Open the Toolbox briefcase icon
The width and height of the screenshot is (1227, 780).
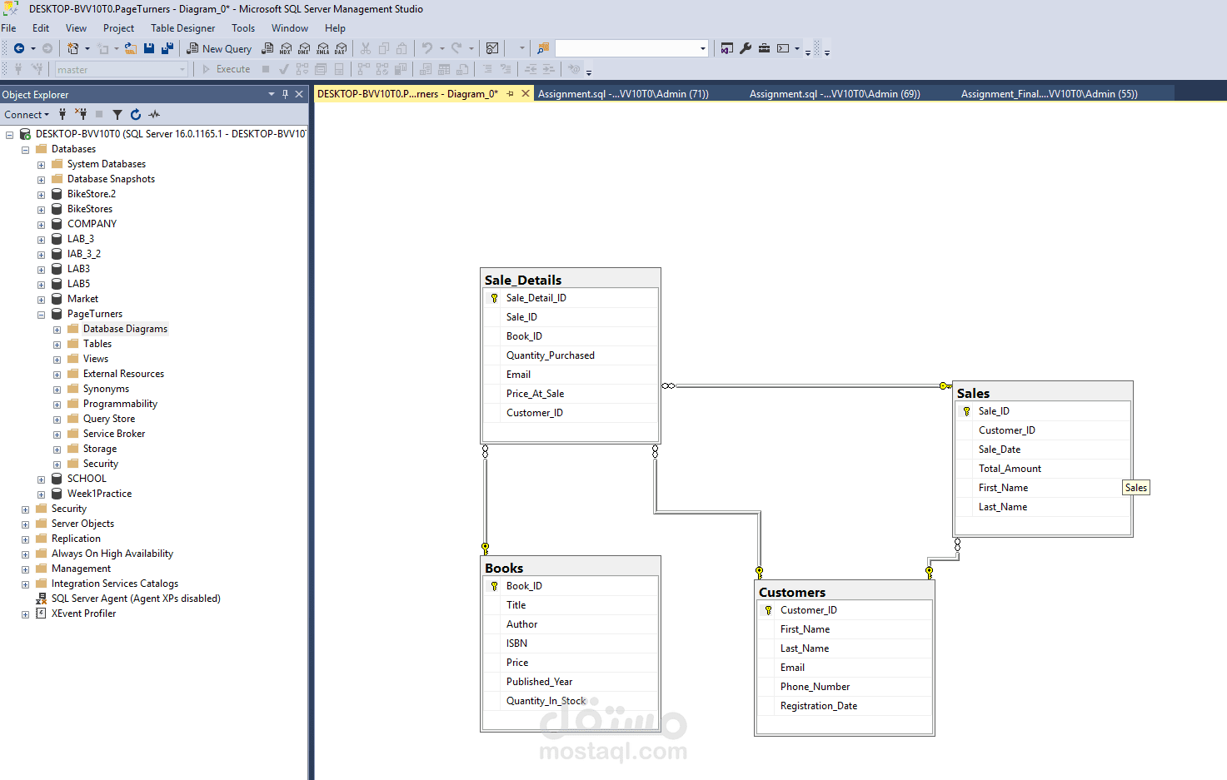tap(764, 48)
